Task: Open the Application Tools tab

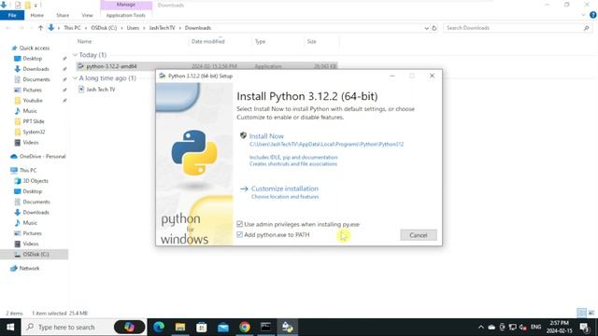Action: pos(126,15)
